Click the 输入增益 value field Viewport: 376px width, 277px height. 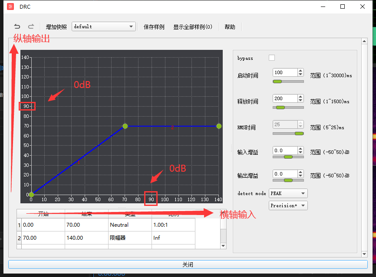tap(285, 150)
